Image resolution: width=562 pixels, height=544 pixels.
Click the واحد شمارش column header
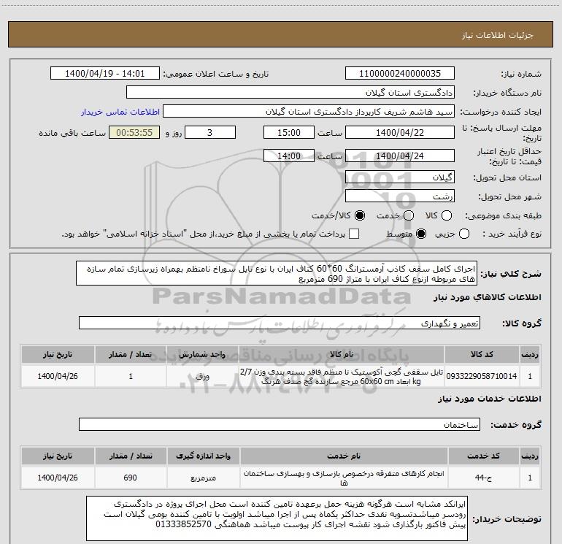coord(202,354)
